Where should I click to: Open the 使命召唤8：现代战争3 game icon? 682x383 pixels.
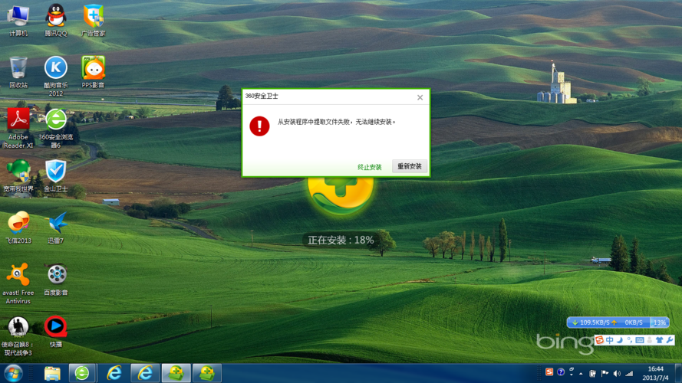(18, 336)
